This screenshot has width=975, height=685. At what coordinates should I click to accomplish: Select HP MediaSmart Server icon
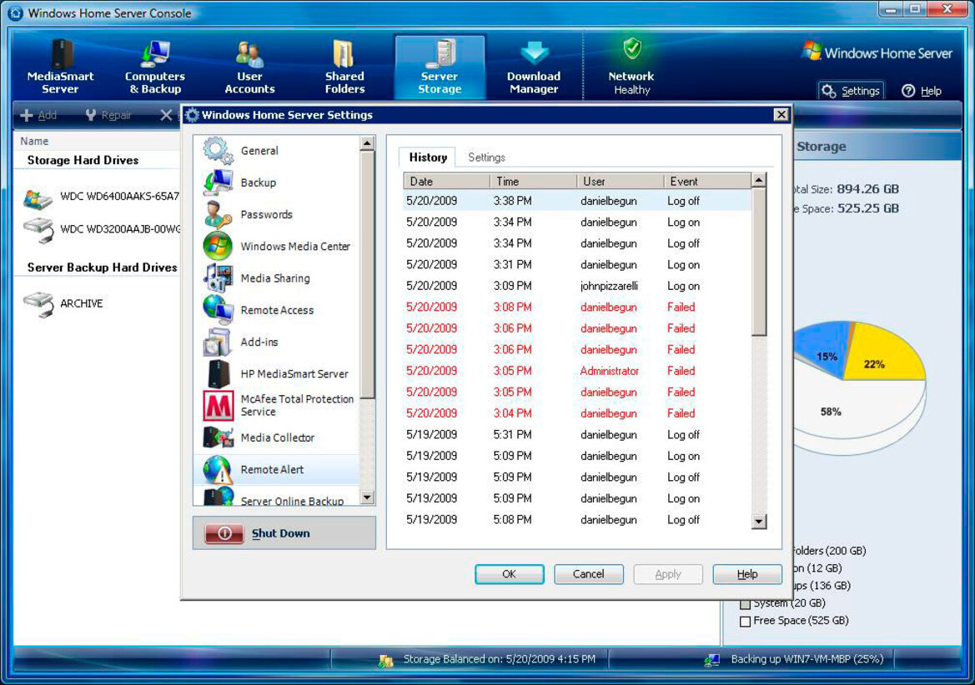point(218,373)
